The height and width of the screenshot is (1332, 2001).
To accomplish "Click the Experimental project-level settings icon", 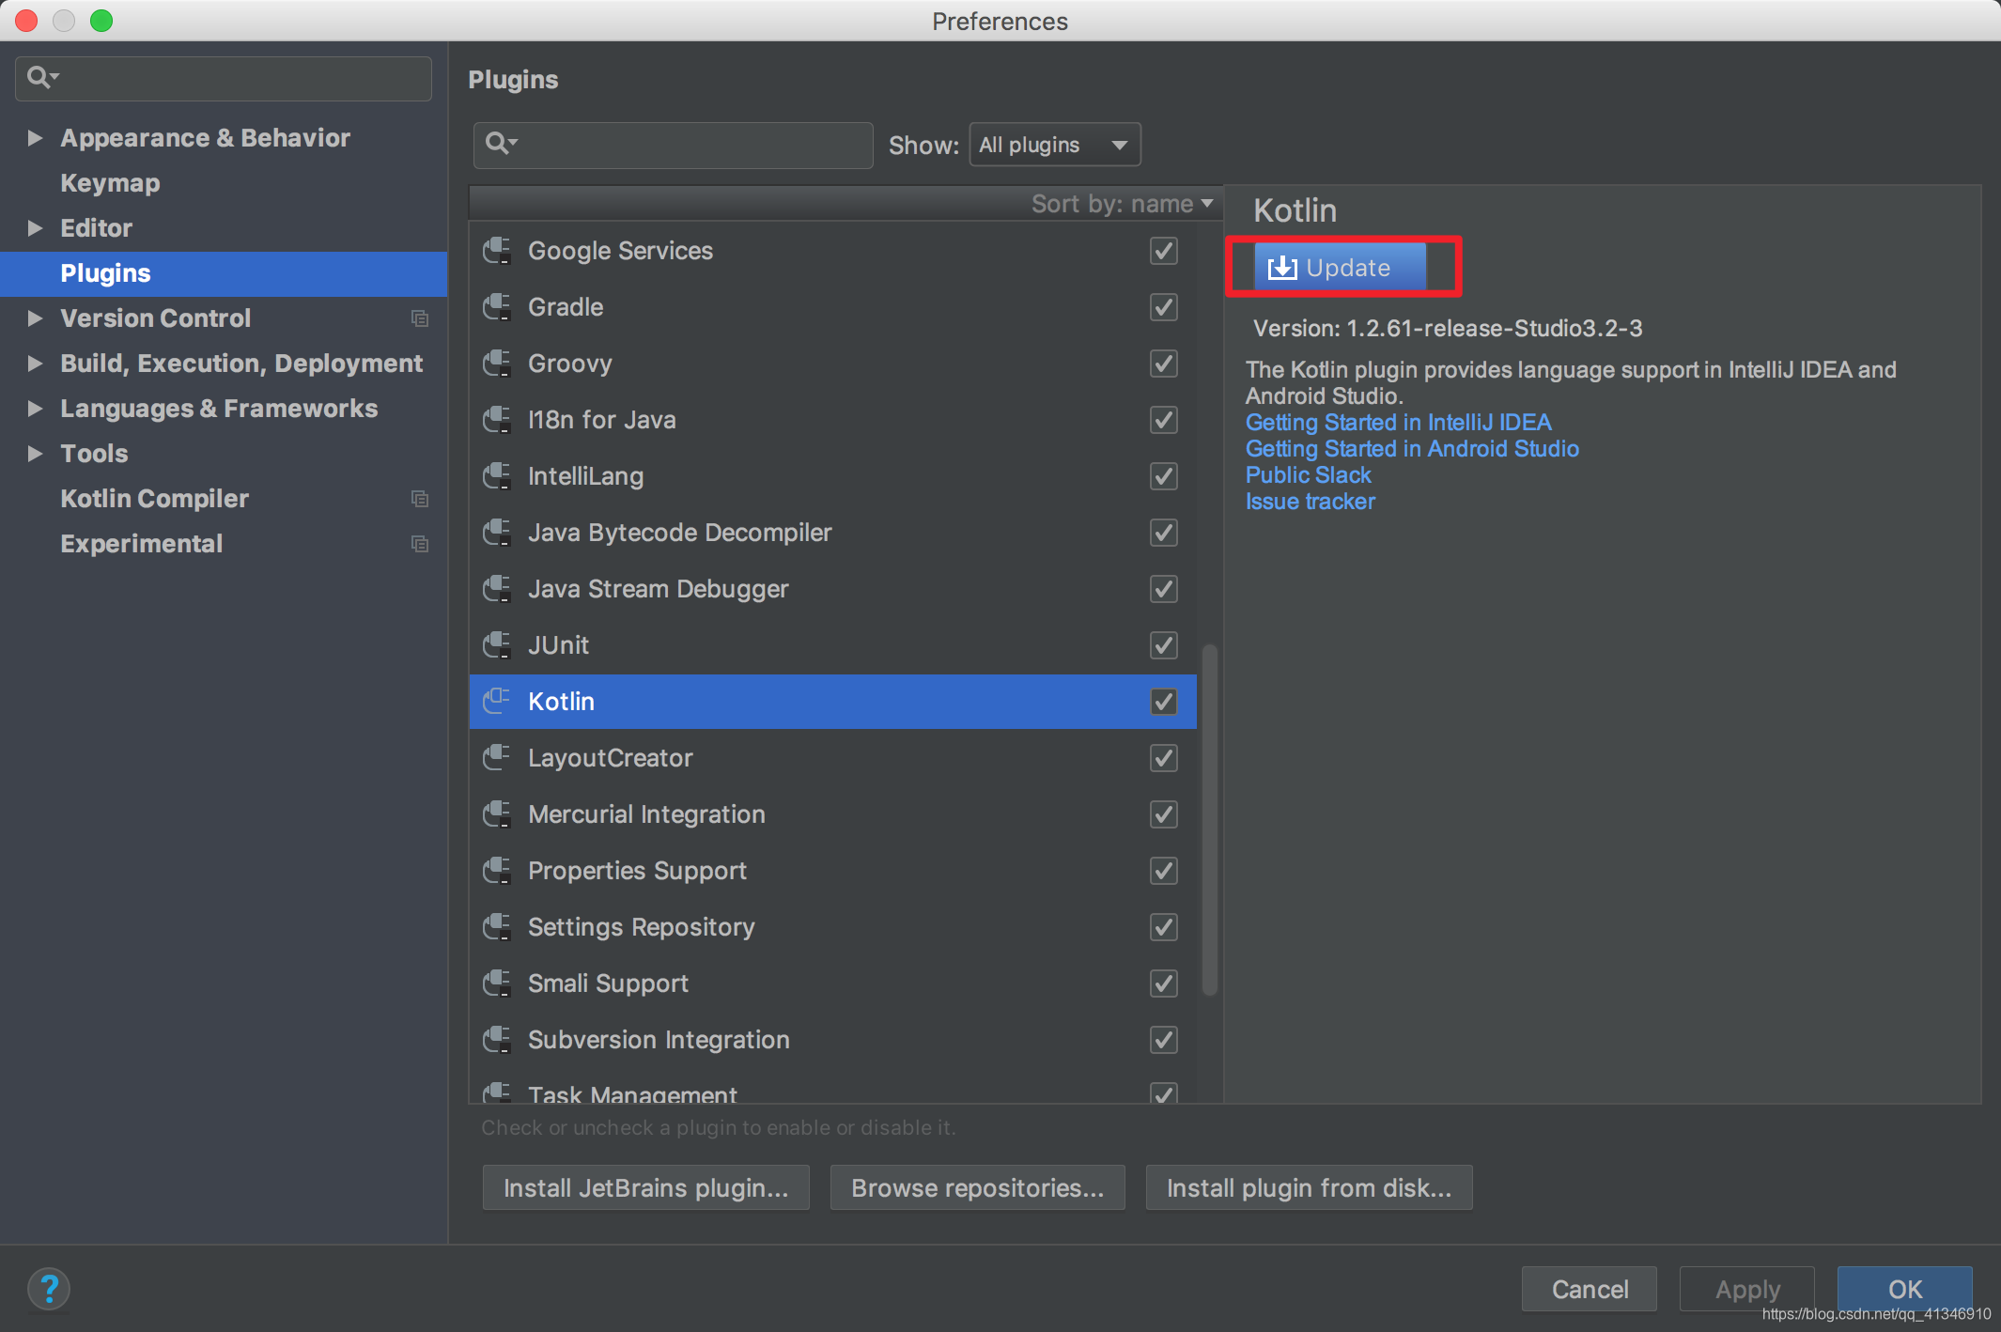I will pyautogui.click(x=420, y=544).
